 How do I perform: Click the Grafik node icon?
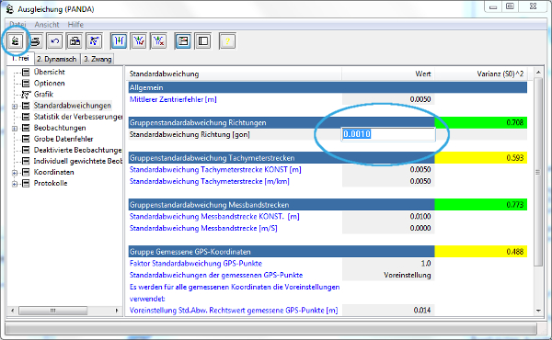(x=26, y=95)
